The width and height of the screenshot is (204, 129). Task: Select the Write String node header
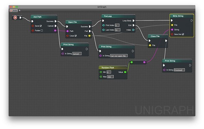pyautogui.click(x=182, y=16)
